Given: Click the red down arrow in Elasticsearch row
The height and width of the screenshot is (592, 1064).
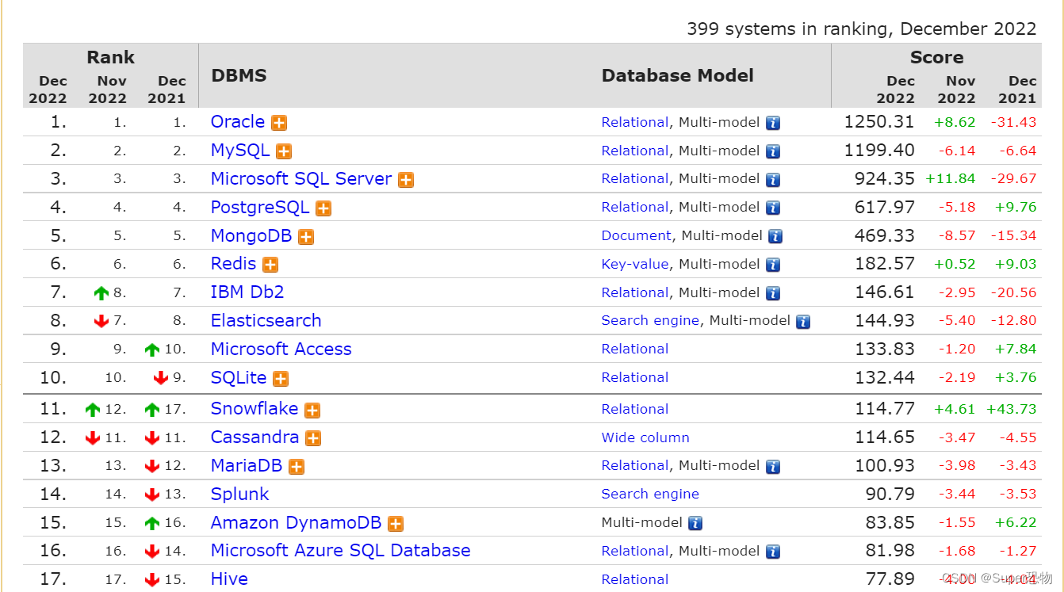Looking at the screenshot, I should coord(101,321).
